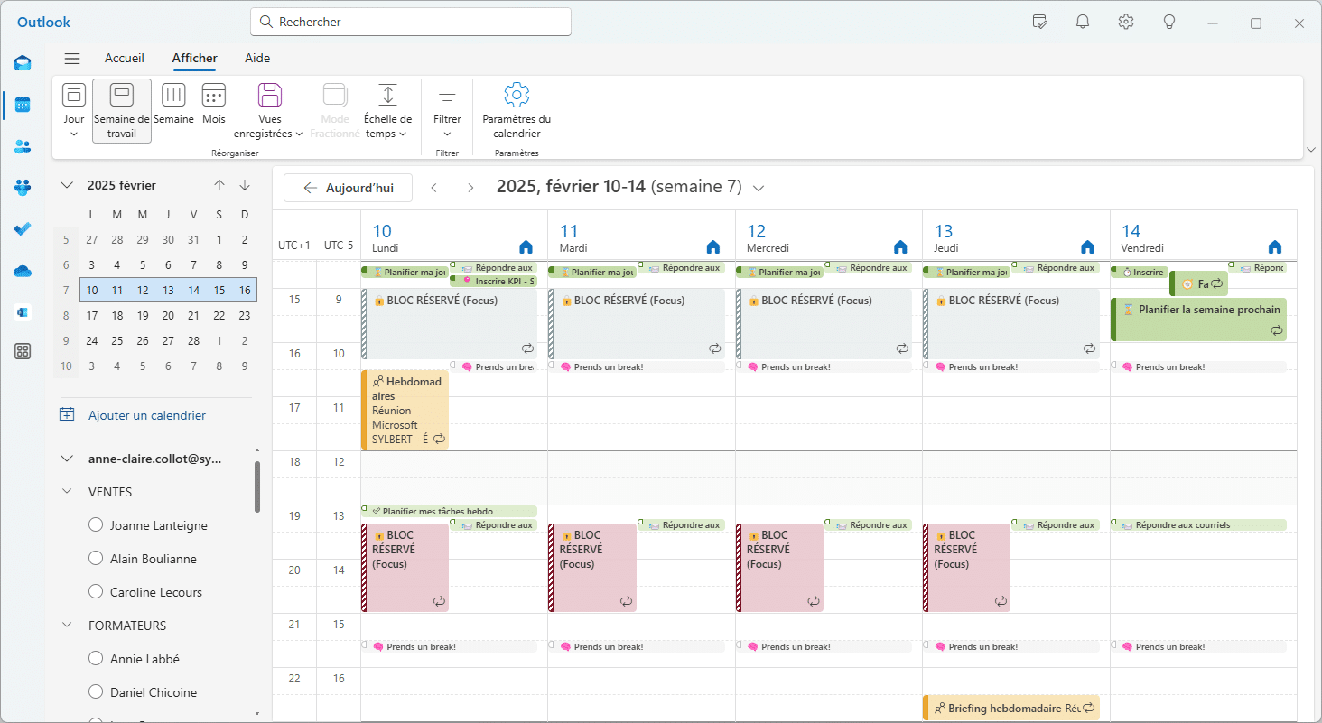
Task: Go to previous month in mini calendar
Action: [219, 185]
